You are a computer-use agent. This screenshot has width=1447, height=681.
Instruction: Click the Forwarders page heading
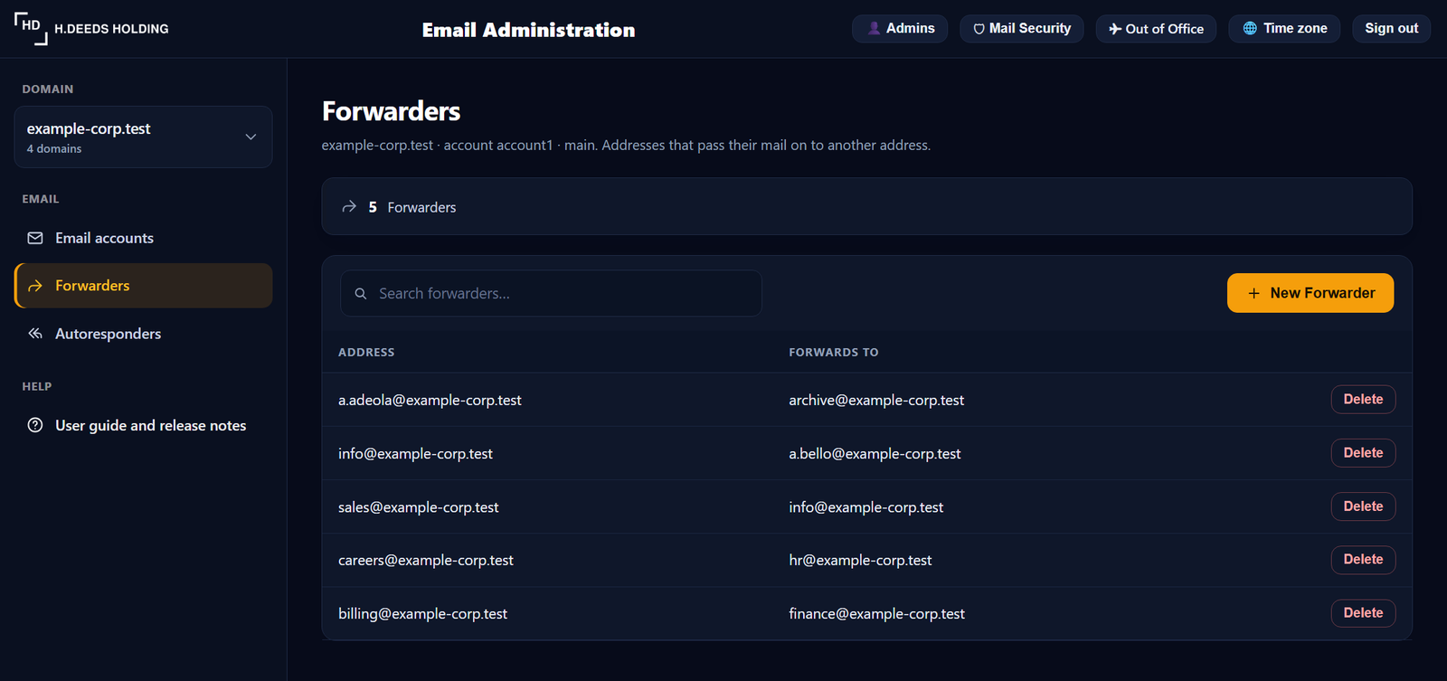coord(391,111)
